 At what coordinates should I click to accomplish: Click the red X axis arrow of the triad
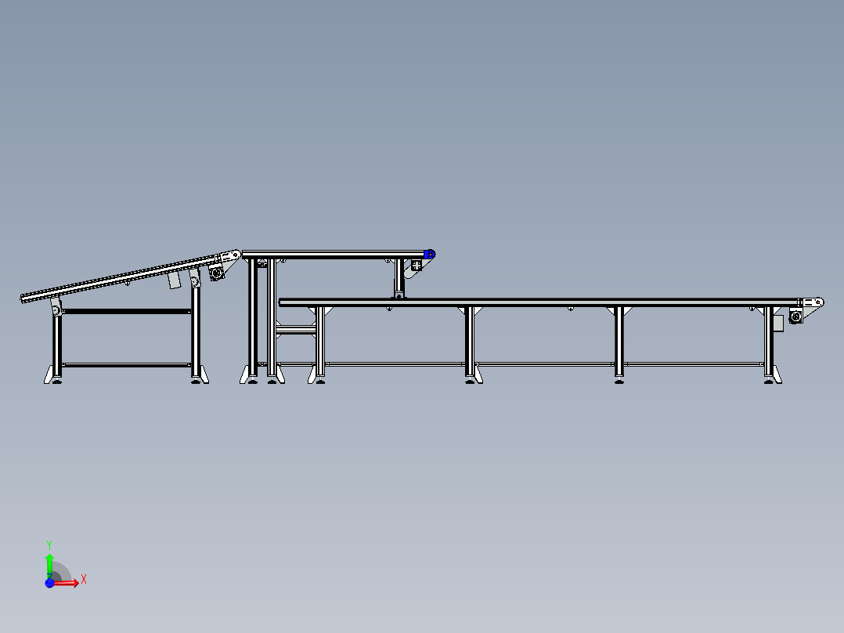(x=66, y=583)
